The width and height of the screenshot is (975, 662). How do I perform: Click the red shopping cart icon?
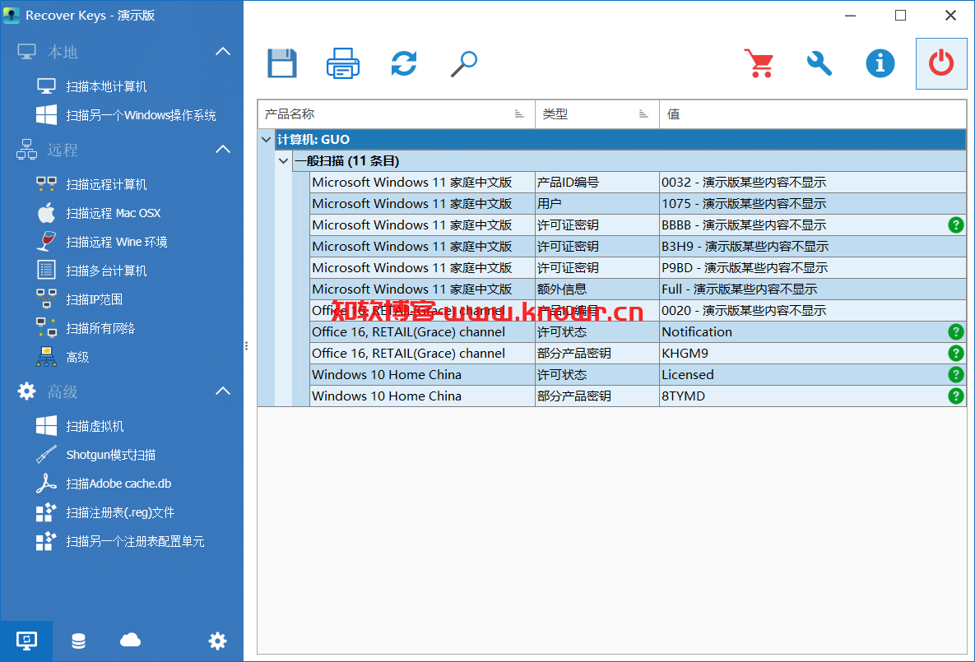pyautogui.click(x=759, y=63)
